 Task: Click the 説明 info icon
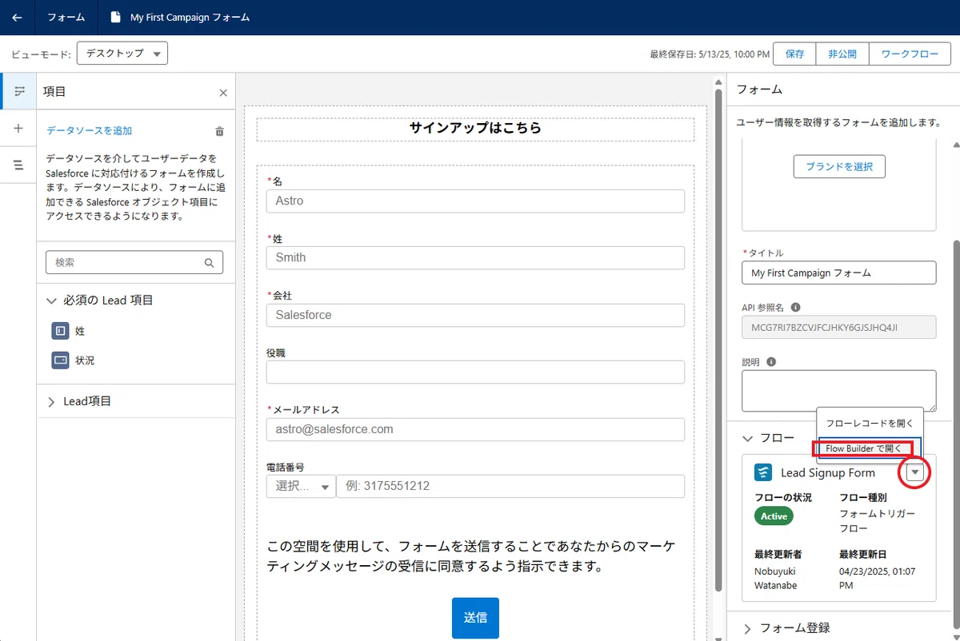click(x=771, y=361)
